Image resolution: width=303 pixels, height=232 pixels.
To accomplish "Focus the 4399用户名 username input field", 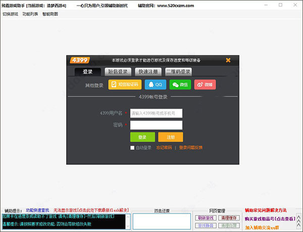I will (x=156, y=113).
